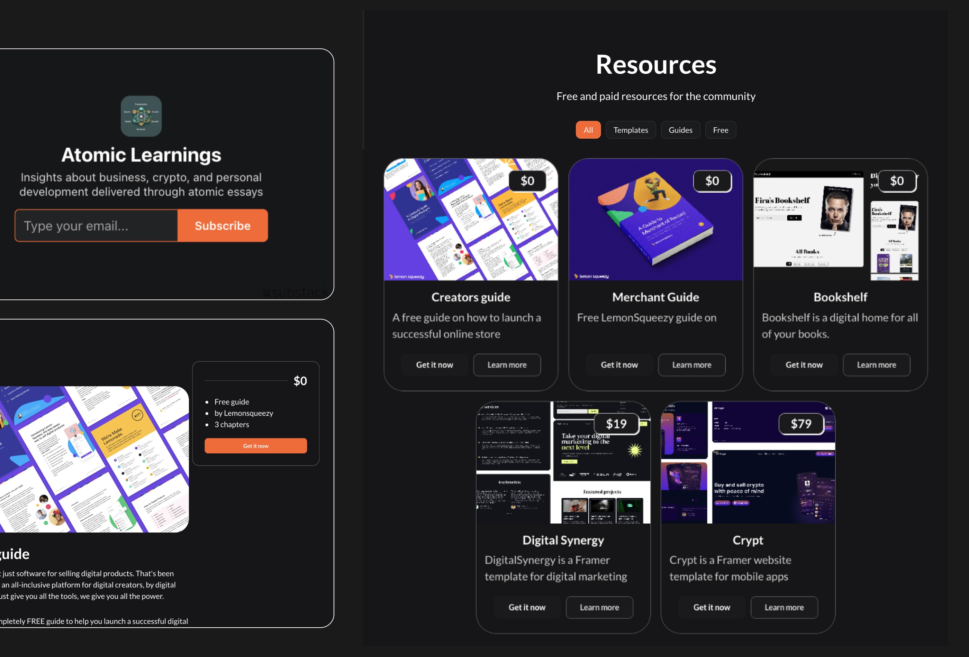Image resolution: width=969 pixels, height=657 pixels.
Task: Focus the 'Type your email...' field
Action: pos(96,225)
